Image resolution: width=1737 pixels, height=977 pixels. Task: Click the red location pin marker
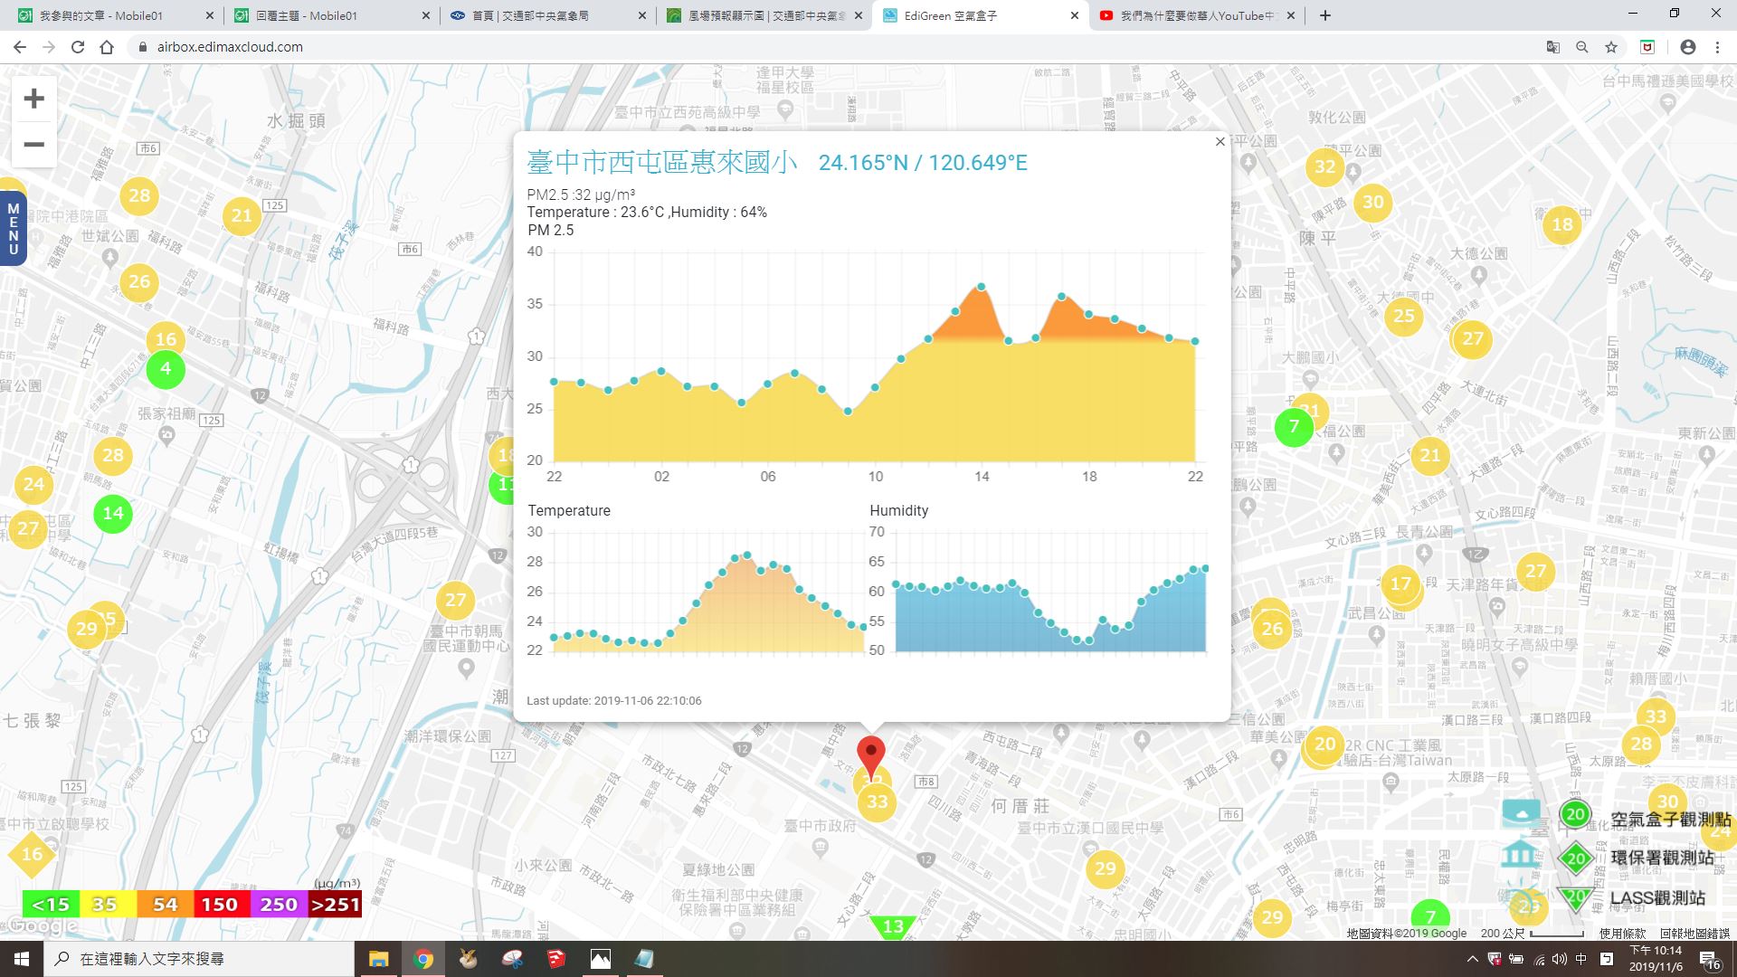pos(870,756)
